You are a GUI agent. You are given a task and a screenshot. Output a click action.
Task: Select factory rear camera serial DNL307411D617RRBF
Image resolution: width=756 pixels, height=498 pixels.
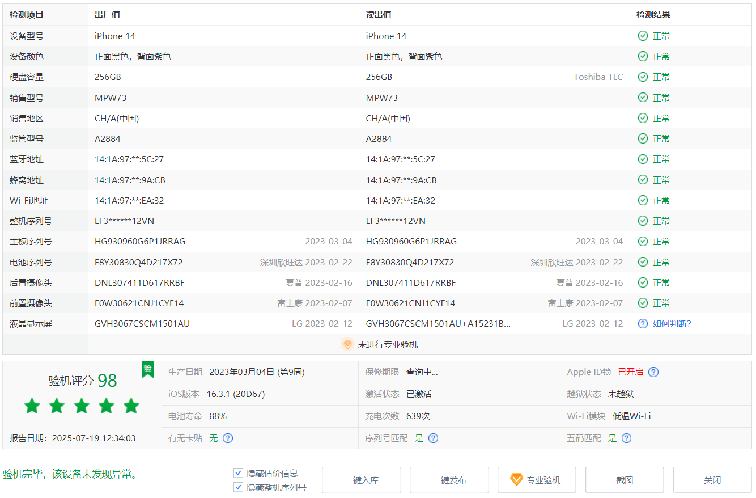(x=139, y=282)
